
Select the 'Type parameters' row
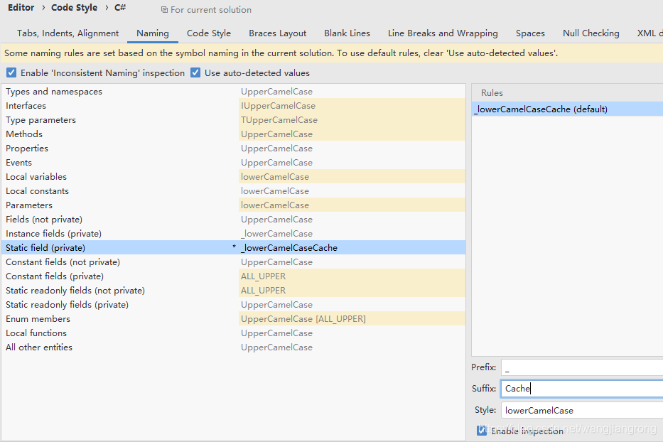pyautogui.click(x=233, y=119)
